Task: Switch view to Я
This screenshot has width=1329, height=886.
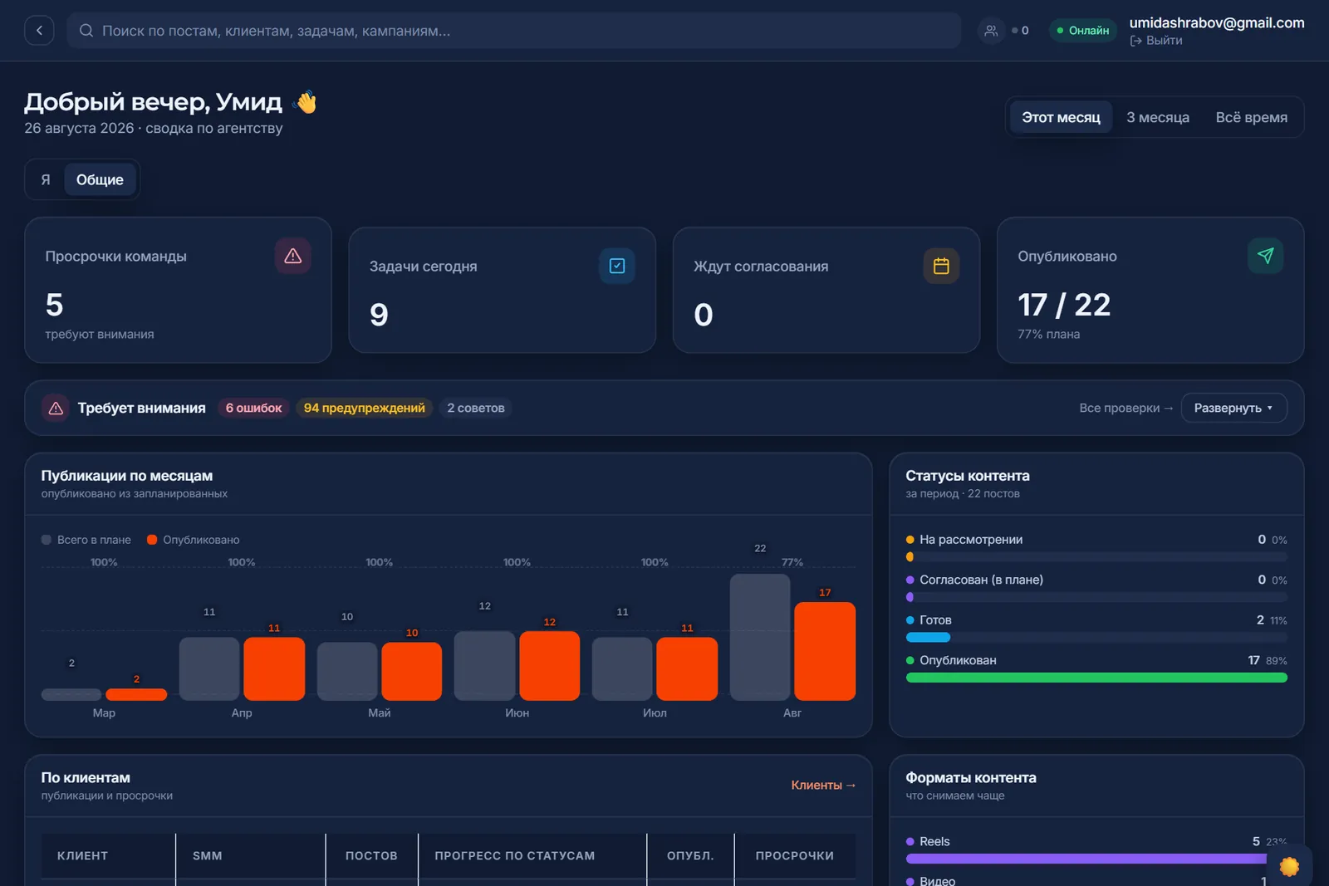Action: pyautogui.click(x=46, y=179)
